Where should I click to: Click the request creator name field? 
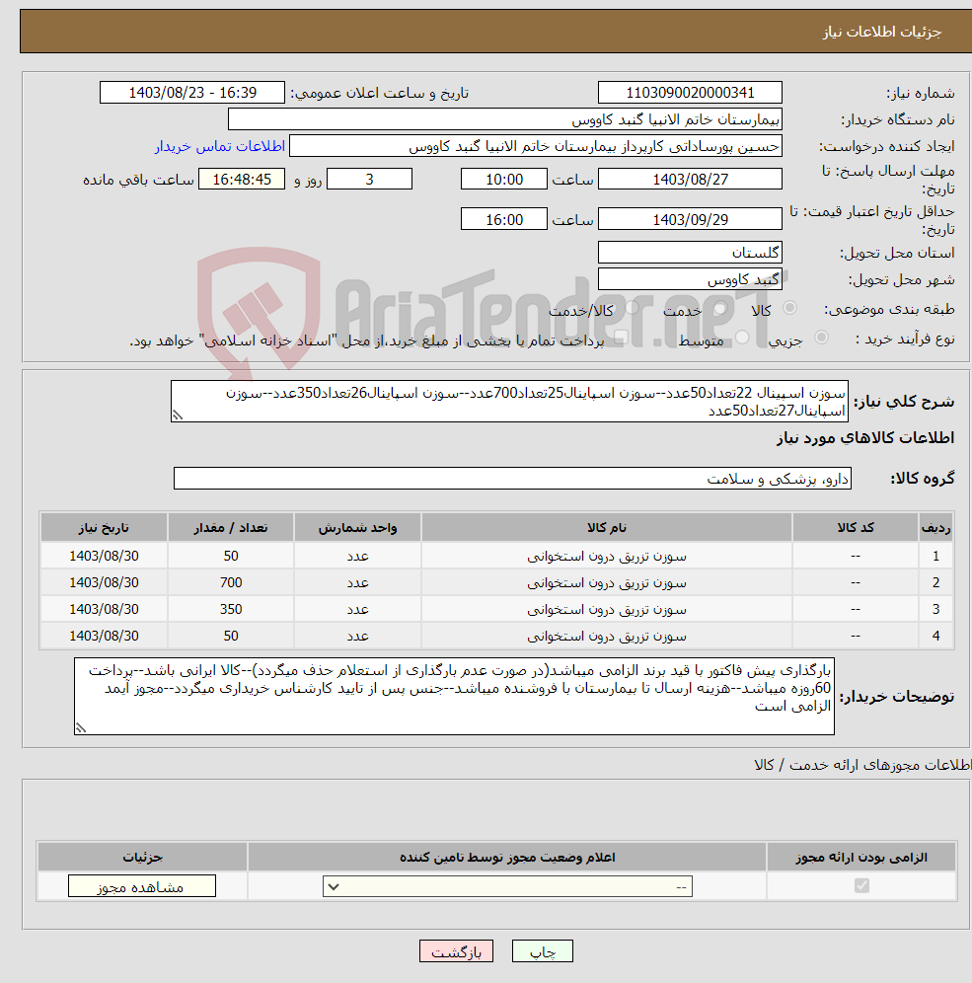[536, 146]
